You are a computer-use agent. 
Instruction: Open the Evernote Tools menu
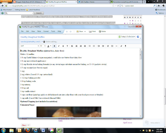tap(53, 31)
